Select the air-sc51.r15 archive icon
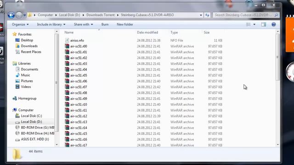This screenshot has height=165, width=294. [67, 133]
